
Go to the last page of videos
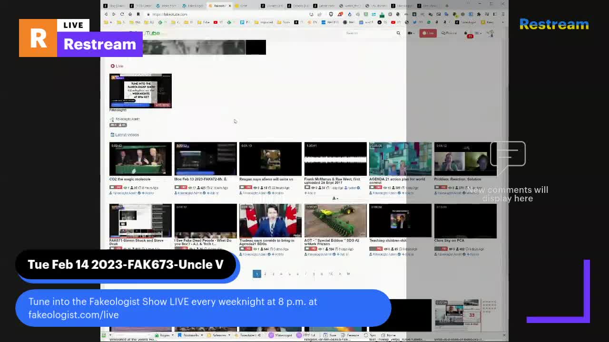348,274
